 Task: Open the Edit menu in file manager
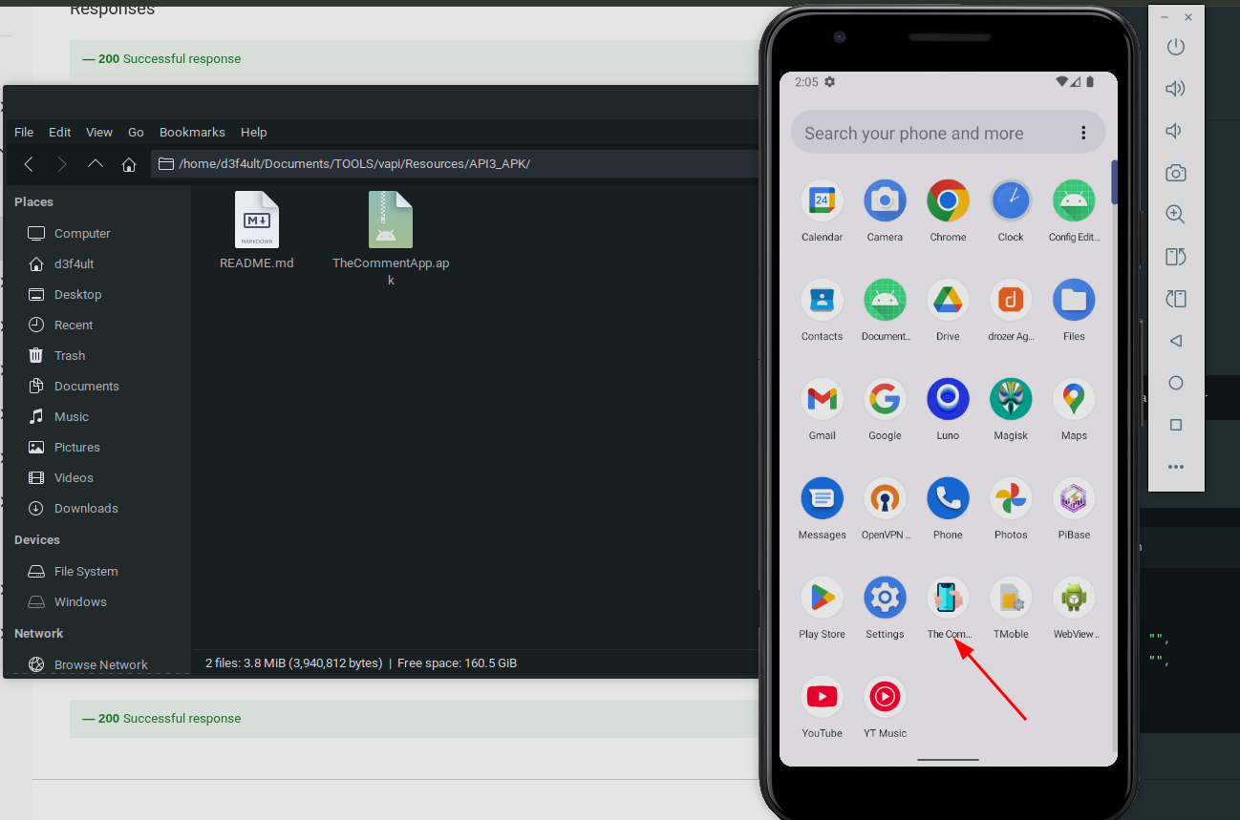tap(60, 132)
